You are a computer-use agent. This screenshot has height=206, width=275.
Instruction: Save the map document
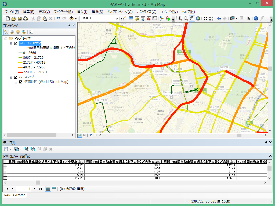coord(19,19)
